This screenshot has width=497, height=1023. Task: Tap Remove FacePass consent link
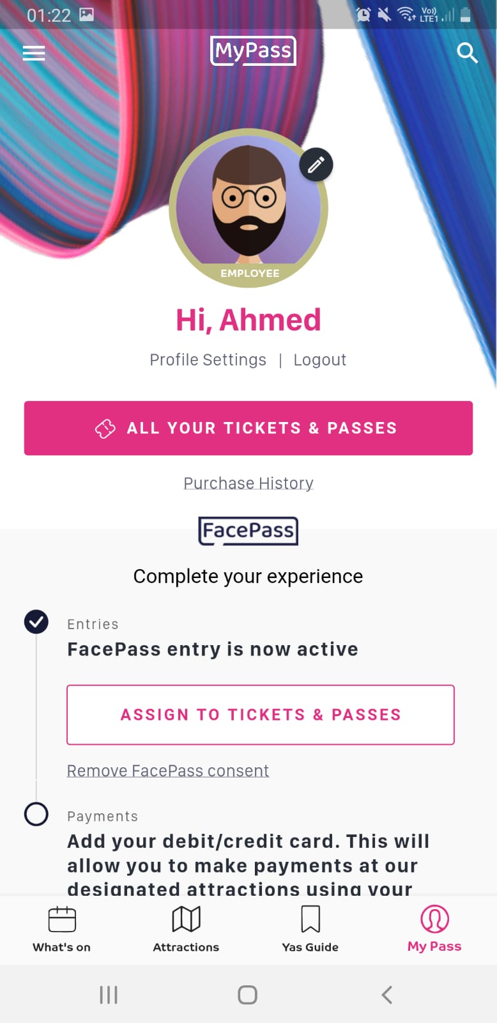click(x=168, y=770)
